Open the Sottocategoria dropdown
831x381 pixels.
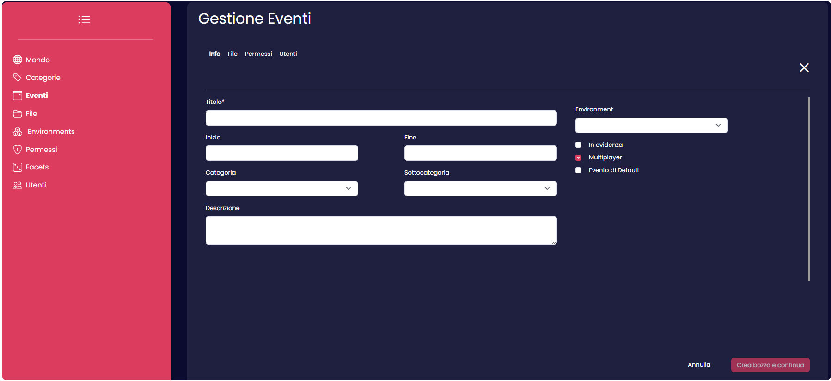(480, 188)
